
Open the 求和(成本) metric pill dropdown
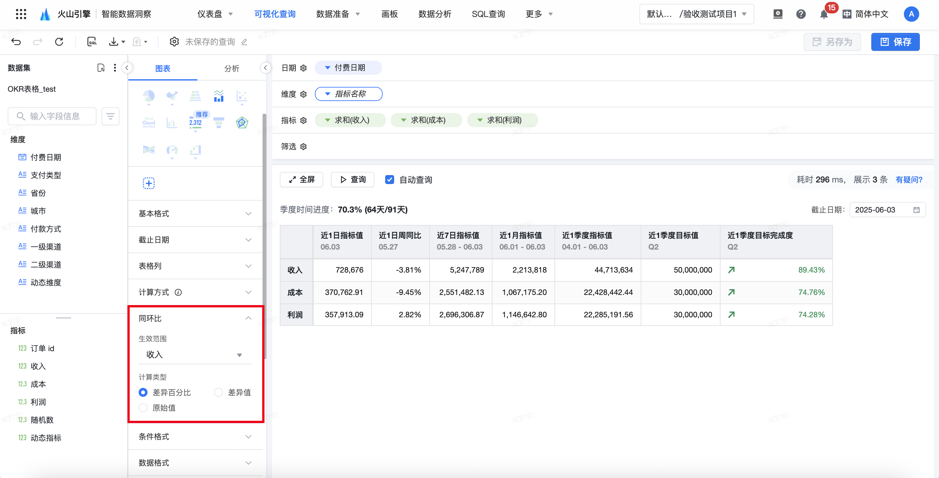[426, 120]
